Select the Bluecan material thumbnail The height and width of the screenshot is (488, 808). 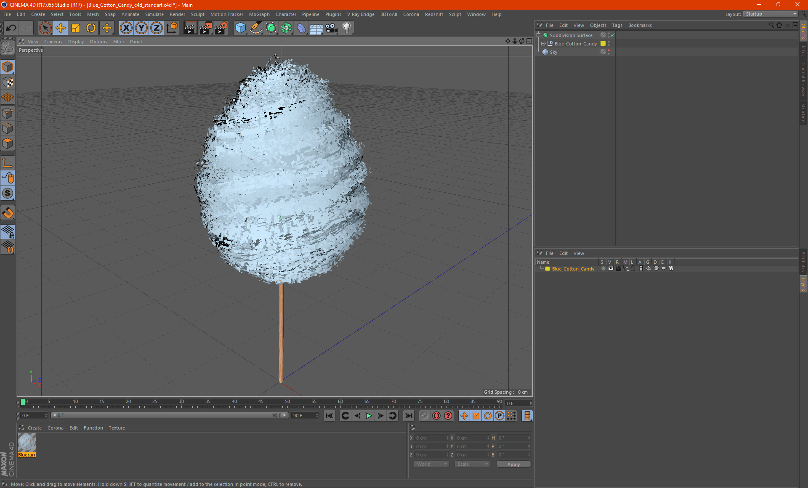click(27, 443)
